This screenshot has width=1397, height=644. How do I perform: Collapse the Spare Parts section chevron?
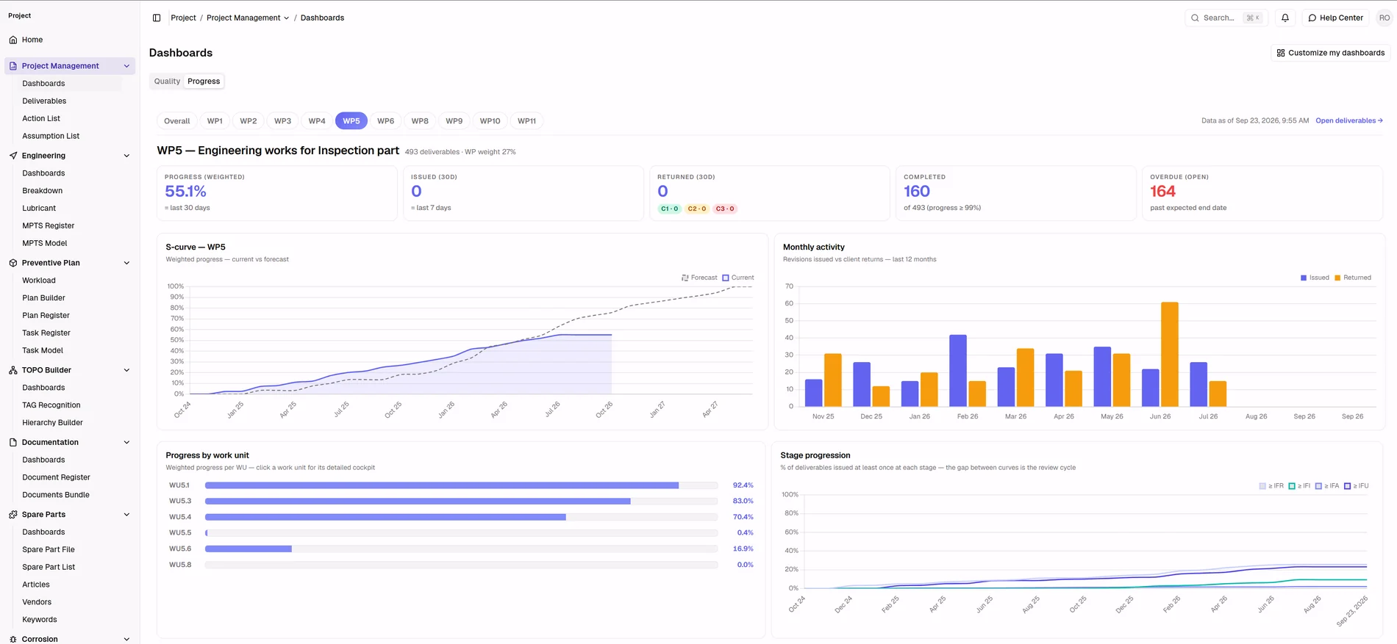coord(126,515)
